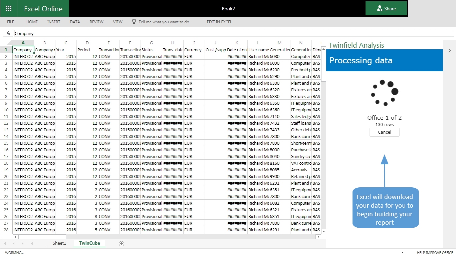Click EDIT IN EXCEL

(219, 22)
